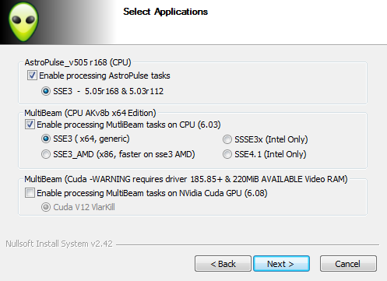
Task: Click the SSSE3x (Intel Only) label text
Action: pos(271,139)
